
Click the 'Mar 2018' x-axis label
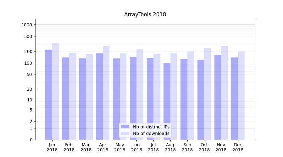tap(86, 147)
